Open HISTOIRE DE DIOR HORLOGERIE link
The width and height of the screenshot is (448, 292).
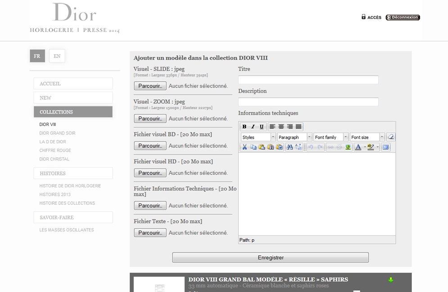[x=70, y=186]
